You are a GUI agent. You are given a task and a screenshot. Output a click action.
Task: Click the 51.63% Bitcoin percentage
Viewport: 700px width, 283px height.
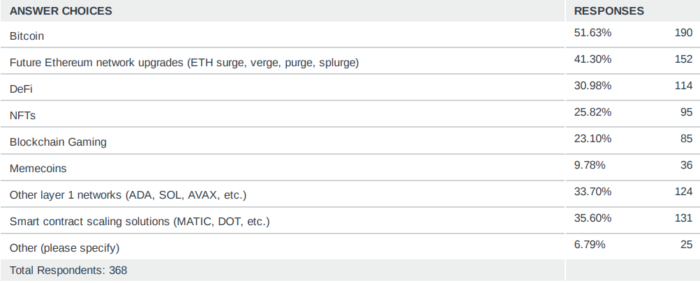click(x=593, y=33)
